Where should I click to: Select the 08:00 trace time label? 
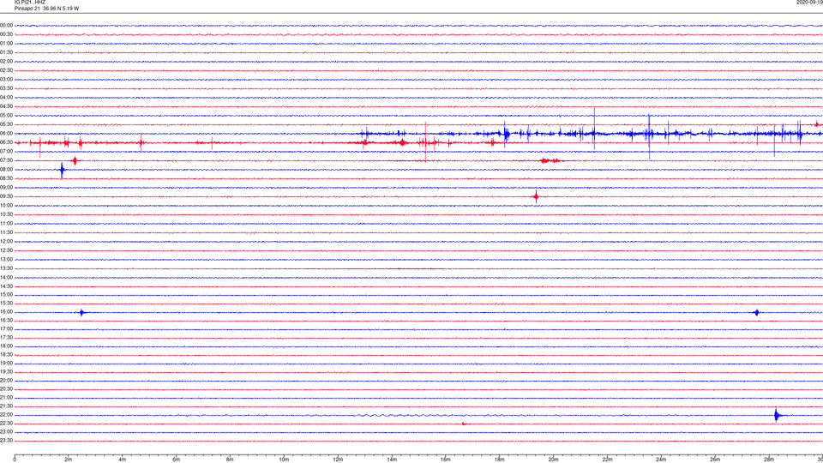pos(6,170)
